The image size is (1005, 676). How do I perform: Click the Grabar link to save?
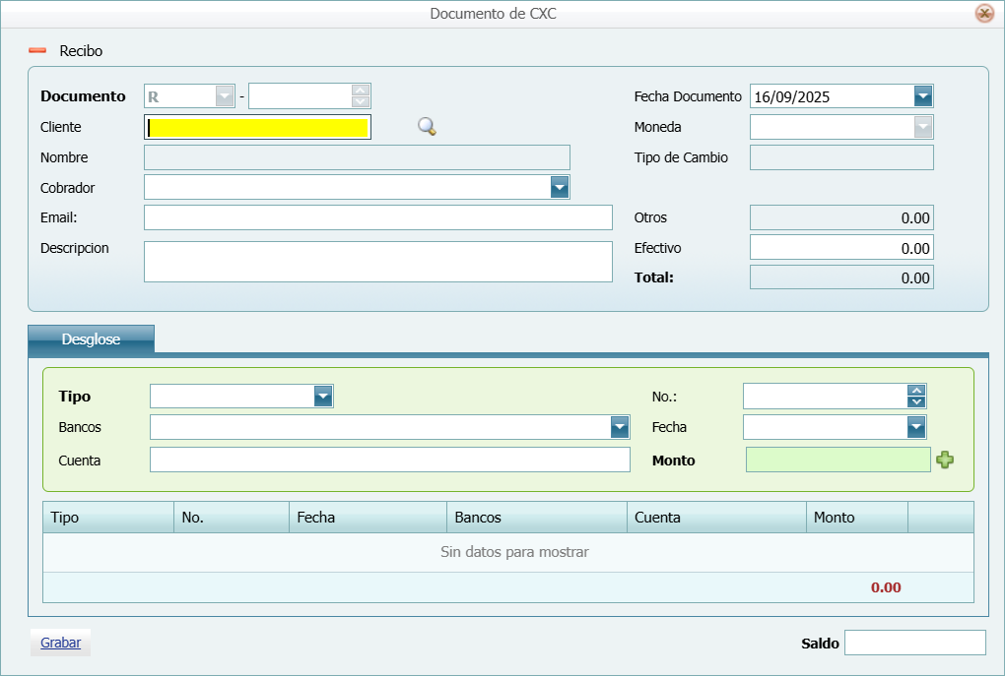pos(60,644)
